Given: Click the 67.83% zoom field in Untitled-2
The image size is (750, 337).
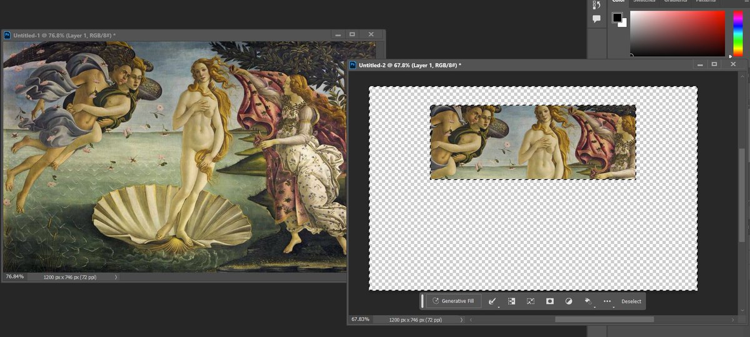Looking at the screenshot, I should click(x=361, y=319).
